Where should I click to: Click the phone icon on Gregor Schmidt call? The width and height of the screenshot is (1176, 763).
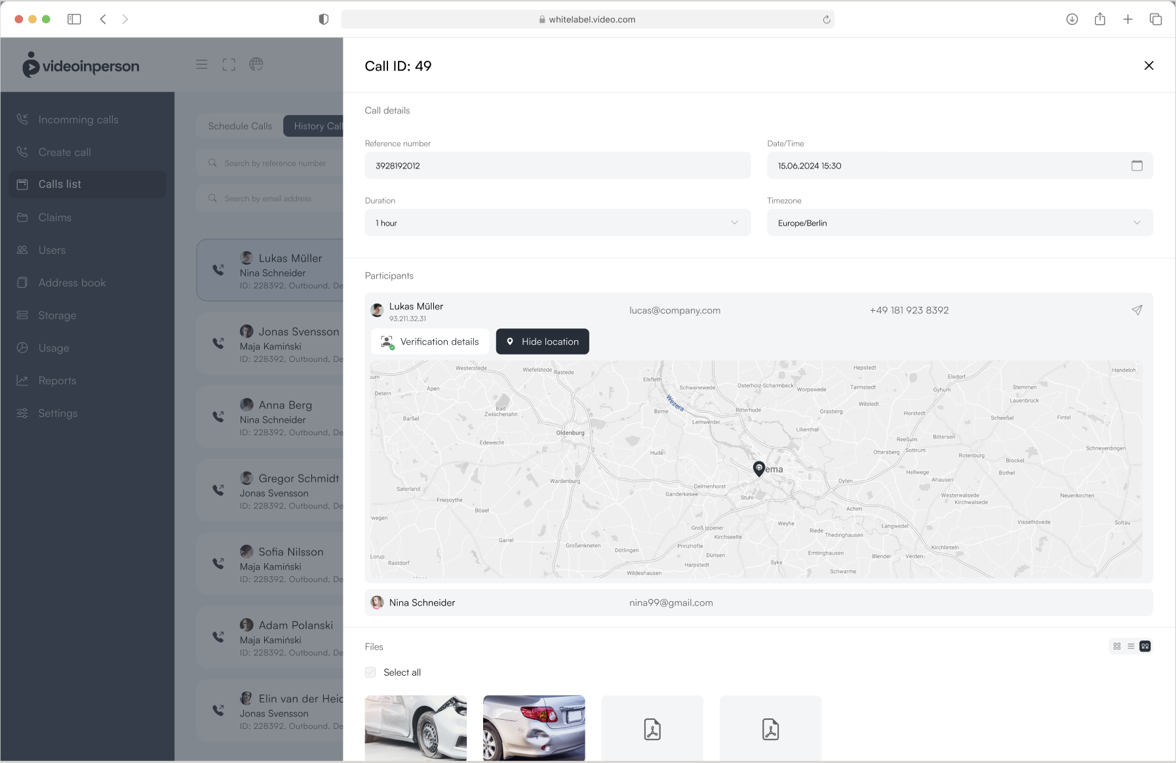(218, 490)
